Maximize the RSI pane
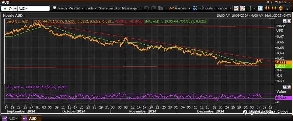The height and width of the screenshot is (121, 293). click(x=284, y=87)
